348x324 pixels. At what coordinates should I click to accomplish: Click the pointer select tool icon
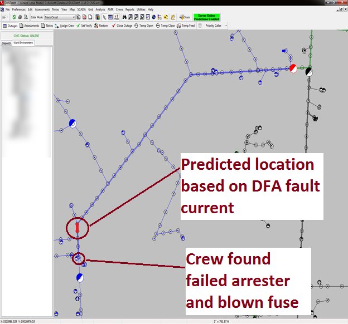[x=104, y=17]
